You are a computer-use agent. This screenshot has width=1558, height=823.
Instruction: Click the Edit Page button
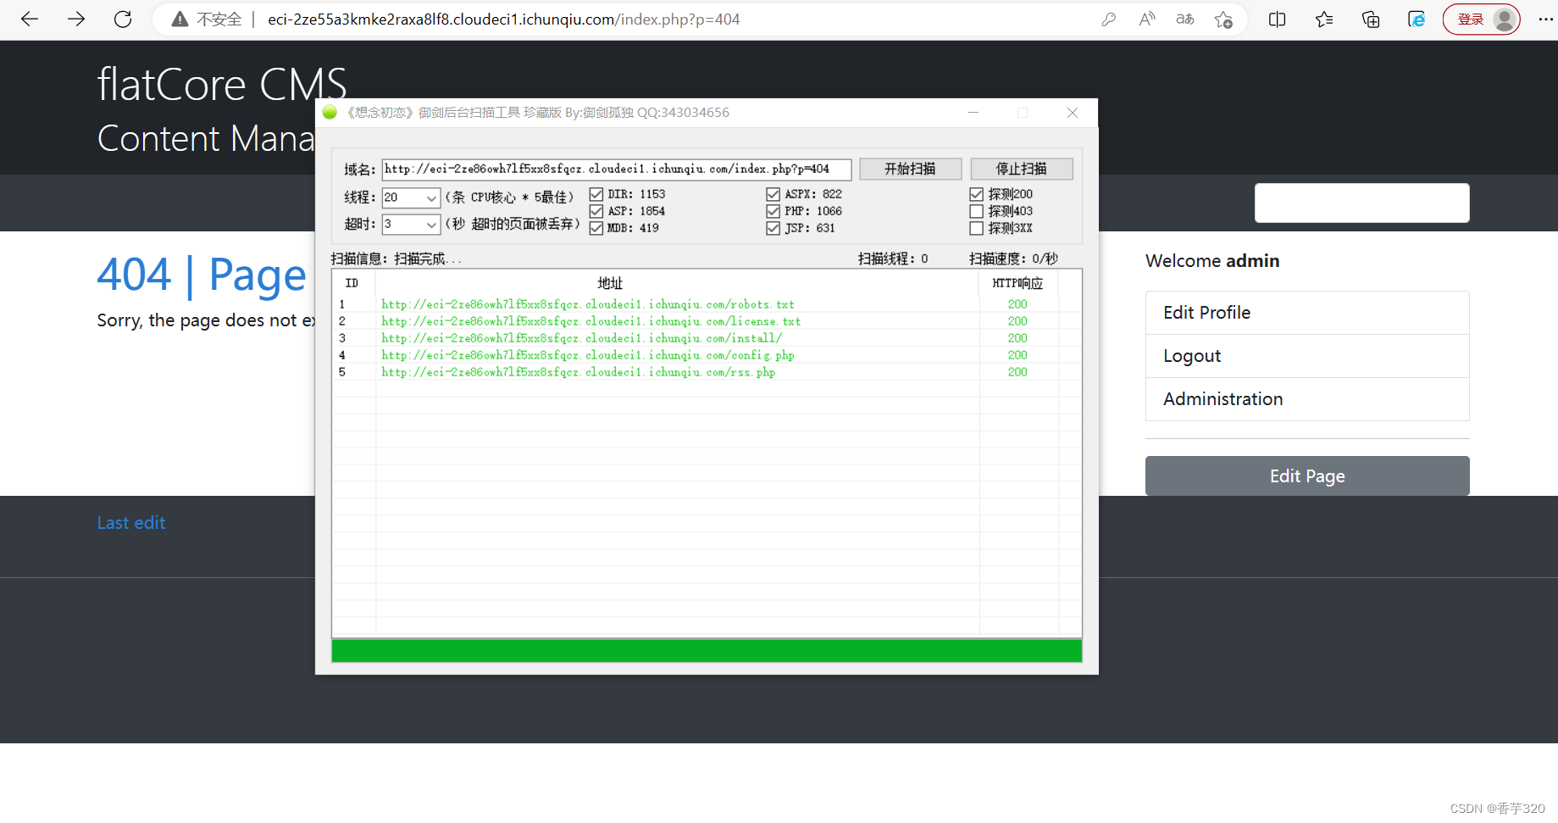tap(1307, 476)
